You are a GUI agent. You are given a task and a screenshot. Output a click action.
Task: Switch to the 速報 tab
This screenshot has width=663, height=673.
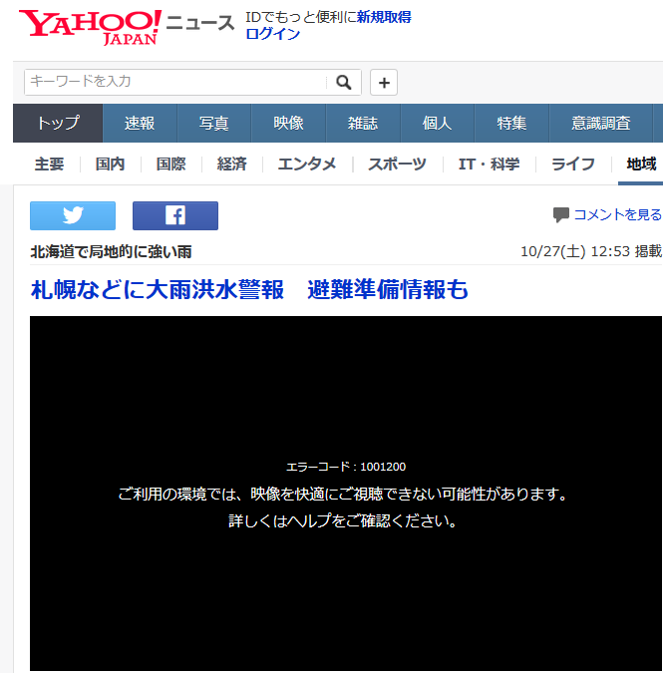140,124
